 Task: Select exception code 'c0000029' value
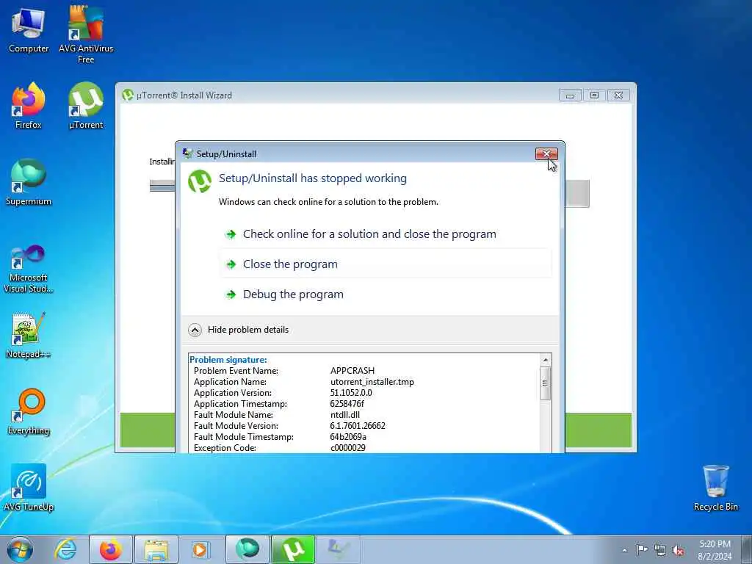(347, 448)
